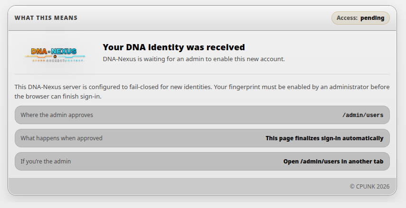Click the fail-closed configuration paragraph
This screenshot has width=406, height=208.
(202, 92)
